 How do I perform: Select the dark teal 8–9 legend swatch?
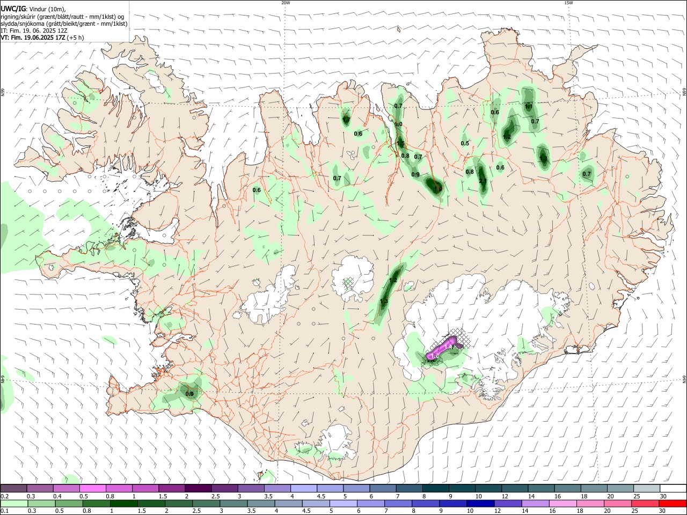point(436,488)
